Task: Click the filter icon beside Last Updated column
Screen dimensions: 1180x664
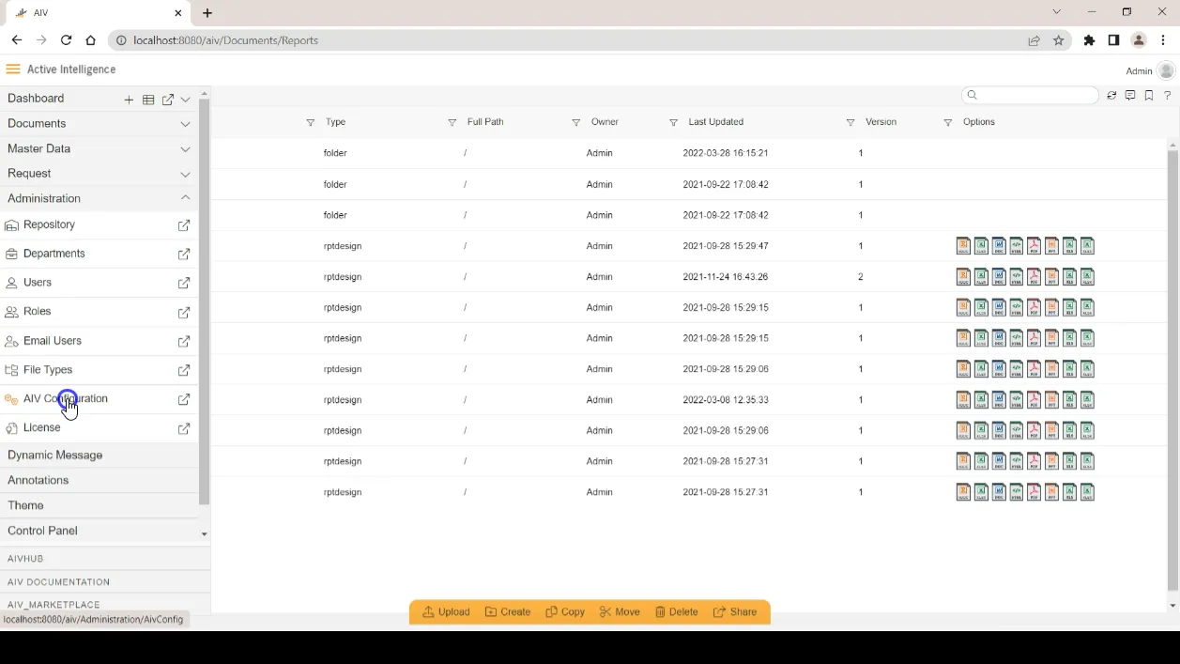Action: click(x=673, y=123)
